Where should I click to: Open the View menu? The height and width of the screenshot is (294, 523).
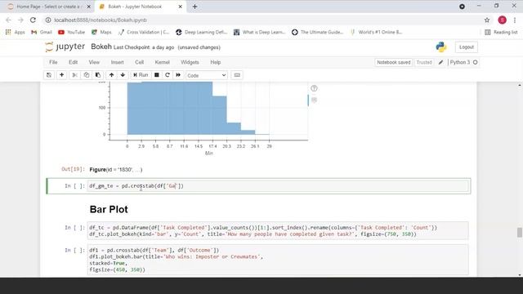coord(94,62)
